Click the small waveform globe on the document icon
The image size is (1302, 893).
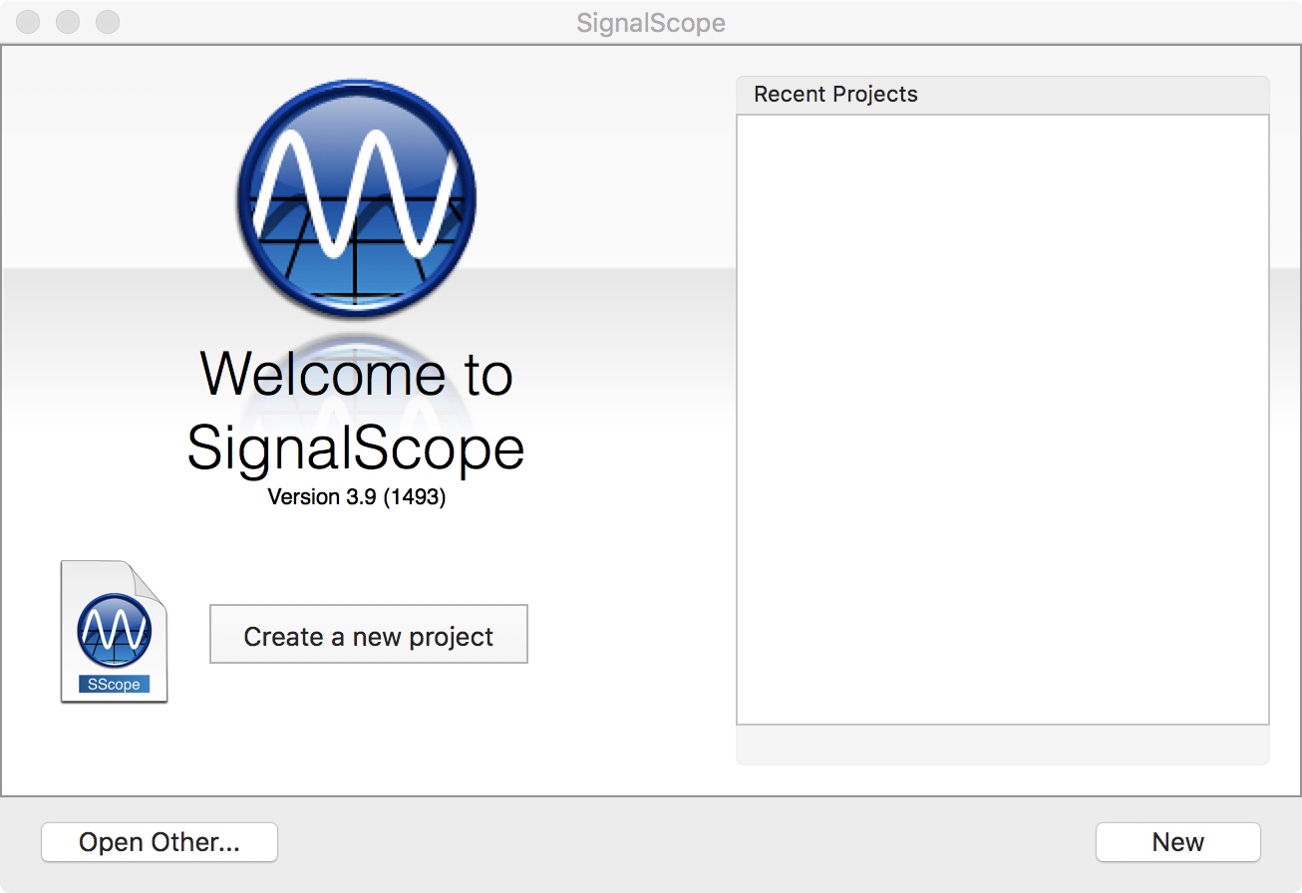tap(114, 631)
